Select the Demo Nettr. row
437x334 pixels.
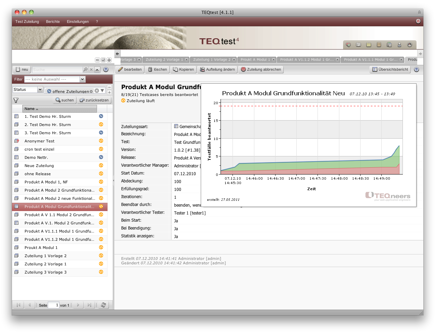point(60,157)
